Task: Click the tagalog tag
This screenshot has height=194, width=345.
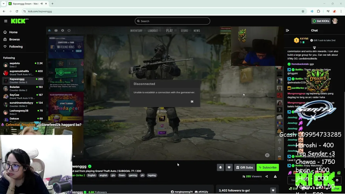Action: 152,175
